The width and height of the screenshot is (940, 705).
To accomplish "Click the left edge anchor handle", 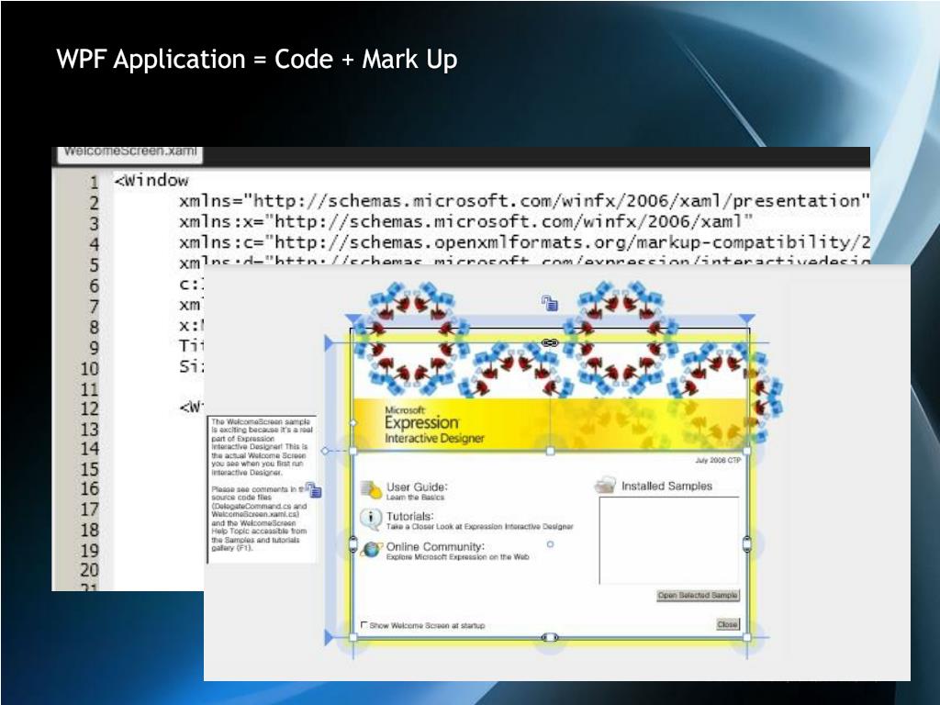I will point(353,544).
